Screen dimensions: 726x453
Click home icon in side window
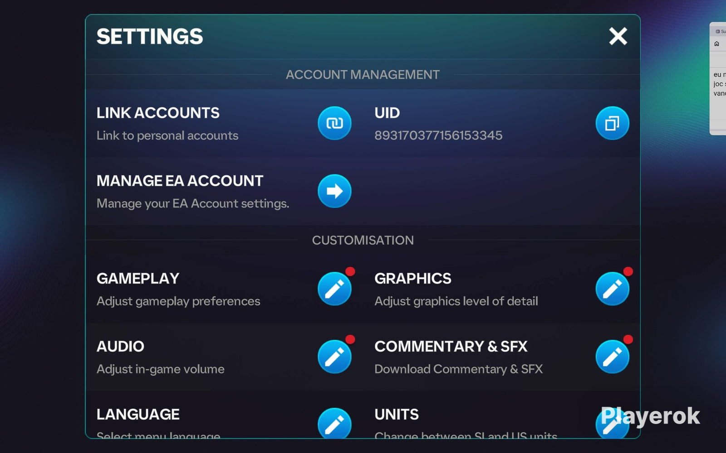point(717,44)
